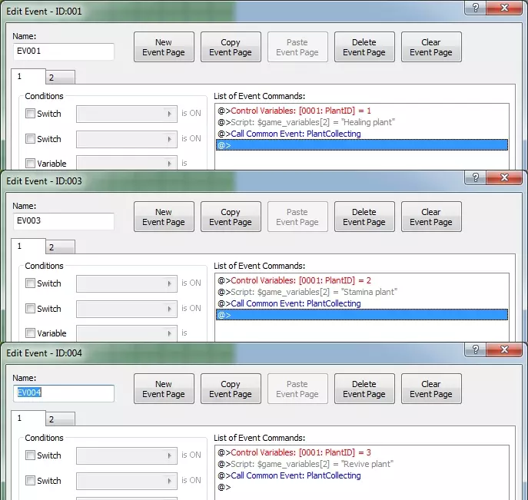
Task: Click Delete Event Page in ID:004 window
Action: tap(364, 389)
